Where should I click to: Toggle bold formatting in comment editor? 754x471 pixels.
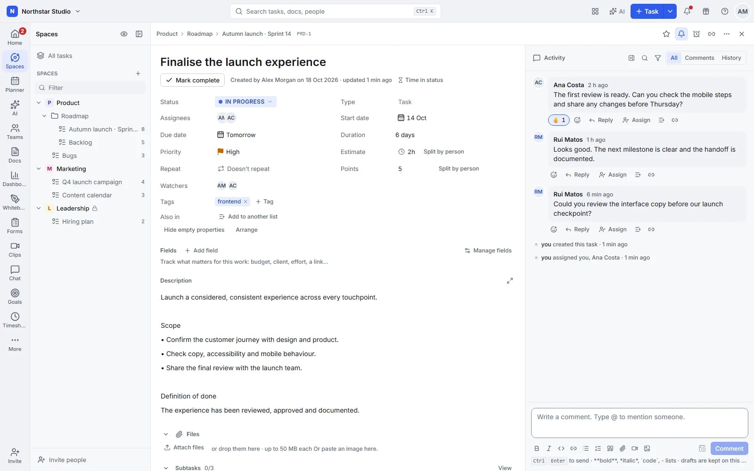tap(537, 448)
